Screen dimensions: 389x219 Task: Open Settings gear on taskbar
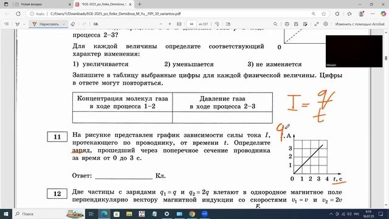click(x=167, y=214)
